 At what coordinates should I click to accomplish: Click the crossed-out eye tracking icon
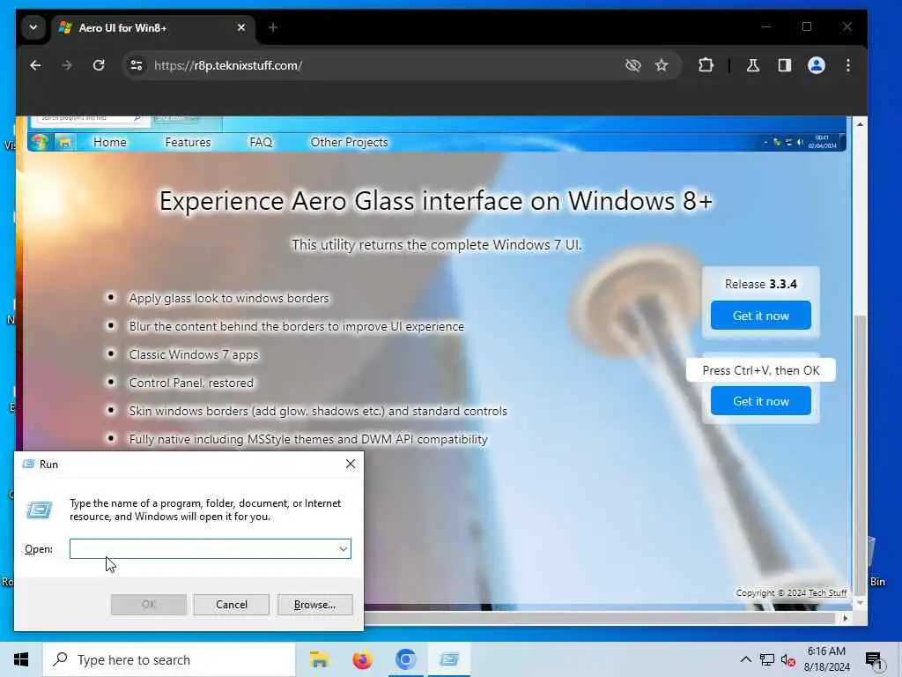[x=632, y=65]
